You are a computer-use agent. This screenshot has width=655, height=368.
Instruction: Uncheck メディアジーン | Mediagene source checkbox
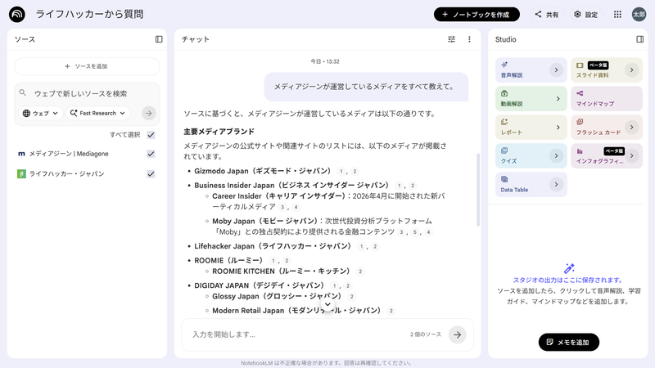(x=151, y=154)
